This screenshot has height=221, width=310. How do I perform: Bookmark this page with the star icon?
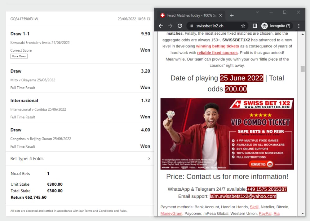(243, 26)
